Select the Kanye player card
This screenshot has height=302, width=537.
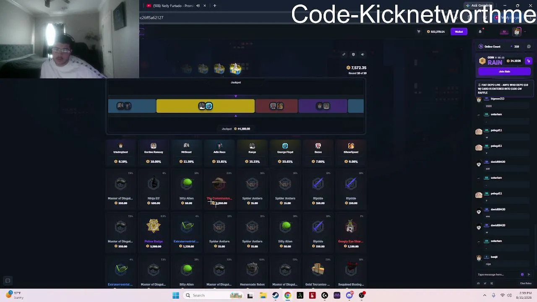(x=252, y=154)
